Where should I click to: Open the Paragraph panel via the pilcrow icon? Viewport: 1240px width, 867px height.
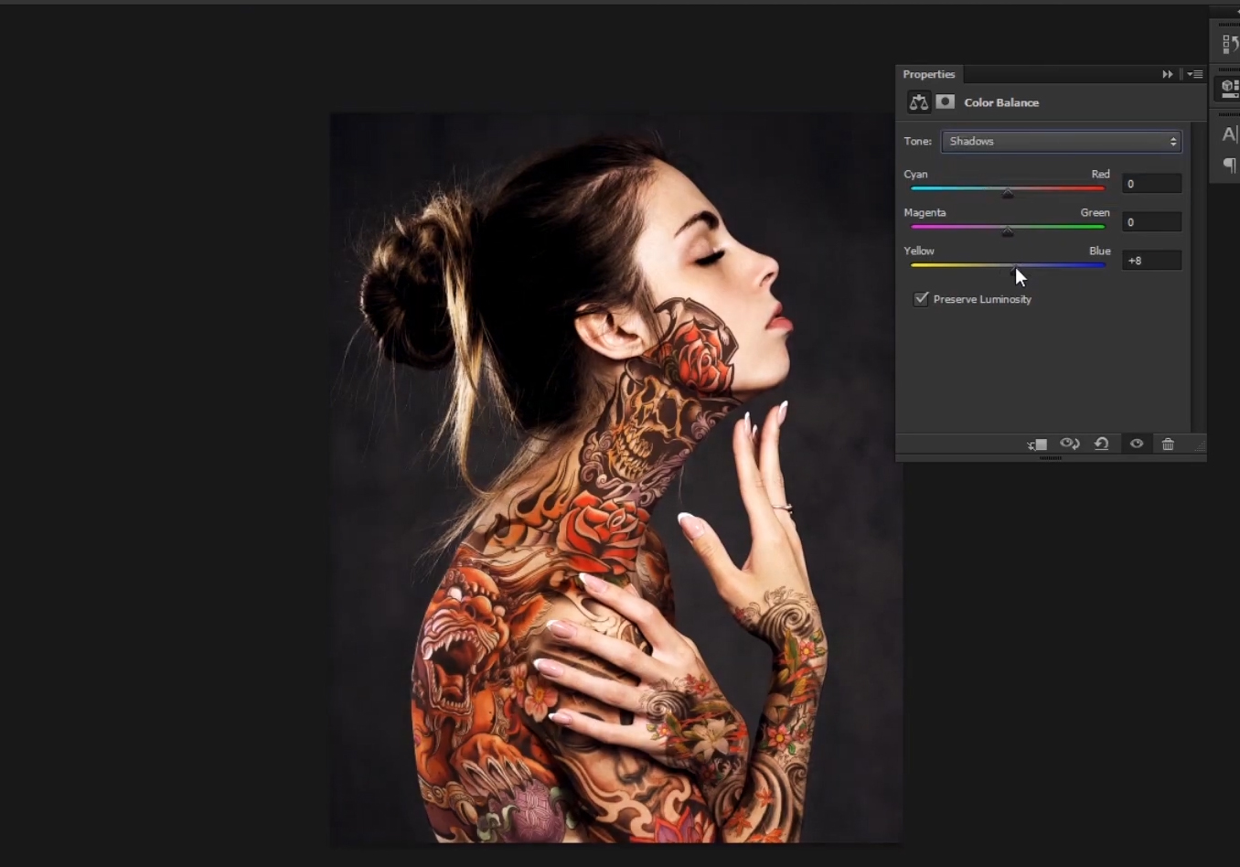tap(1229, 166)
